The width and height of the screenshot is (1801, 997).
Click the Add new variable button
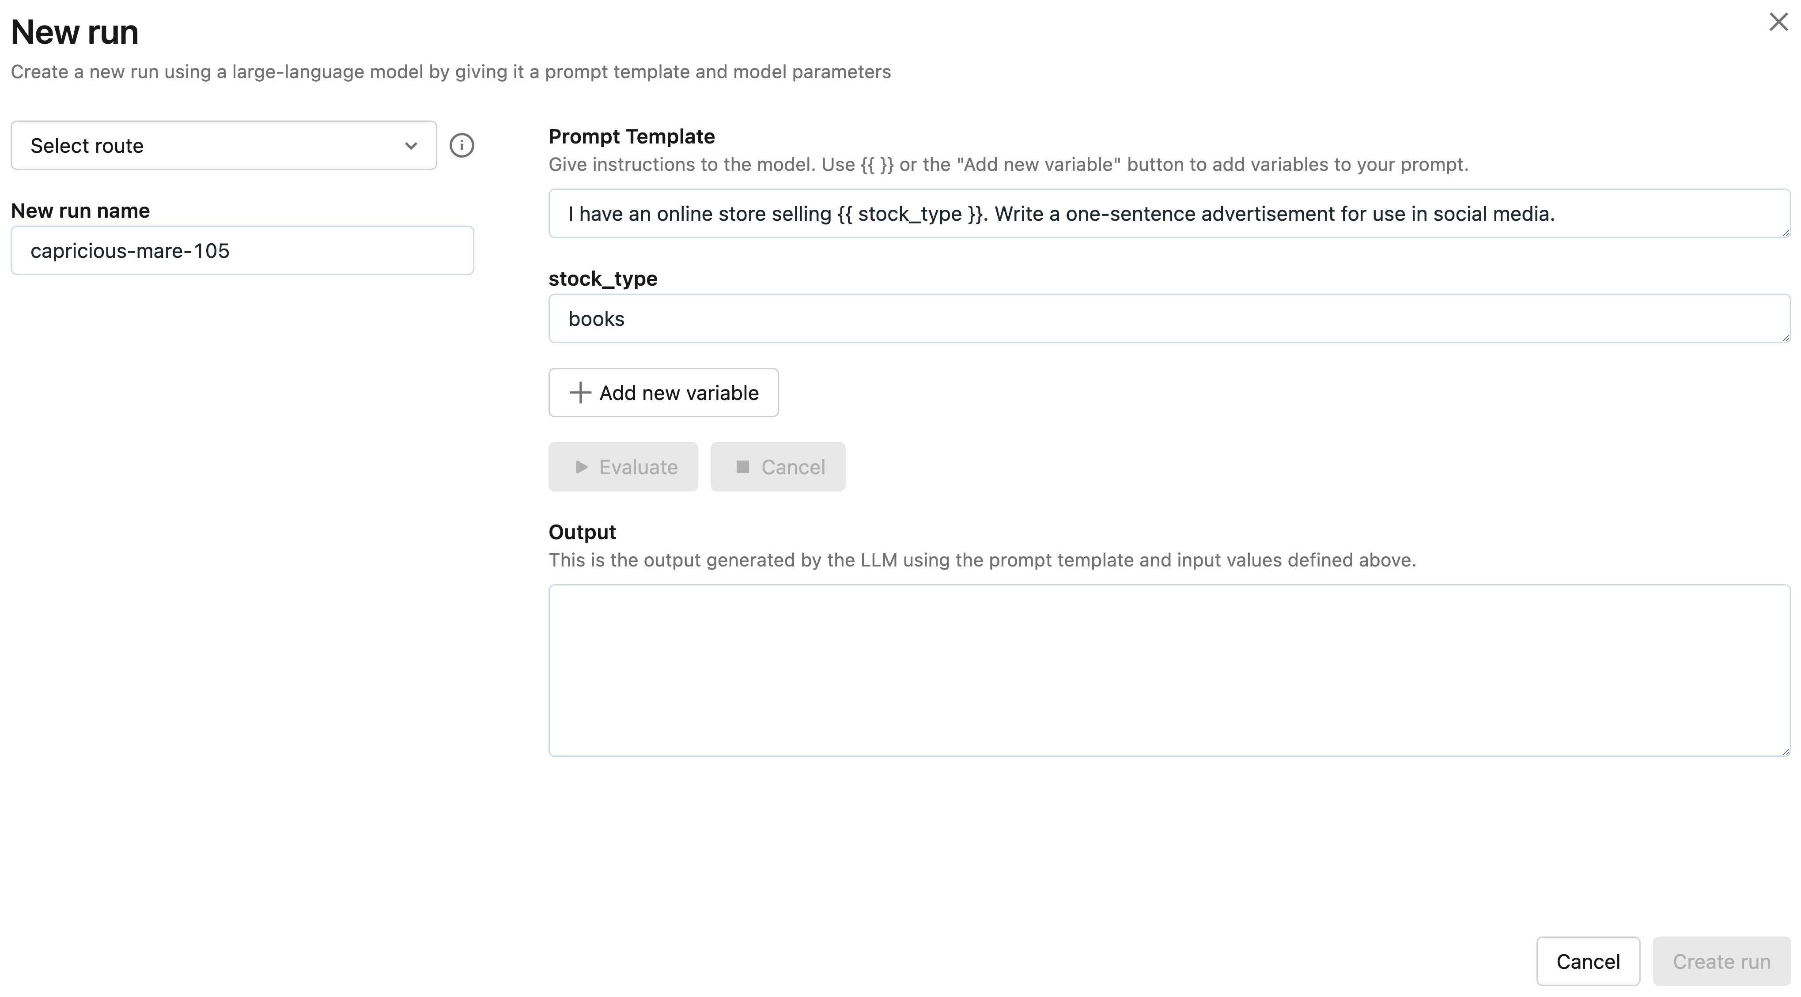point(663,393)
